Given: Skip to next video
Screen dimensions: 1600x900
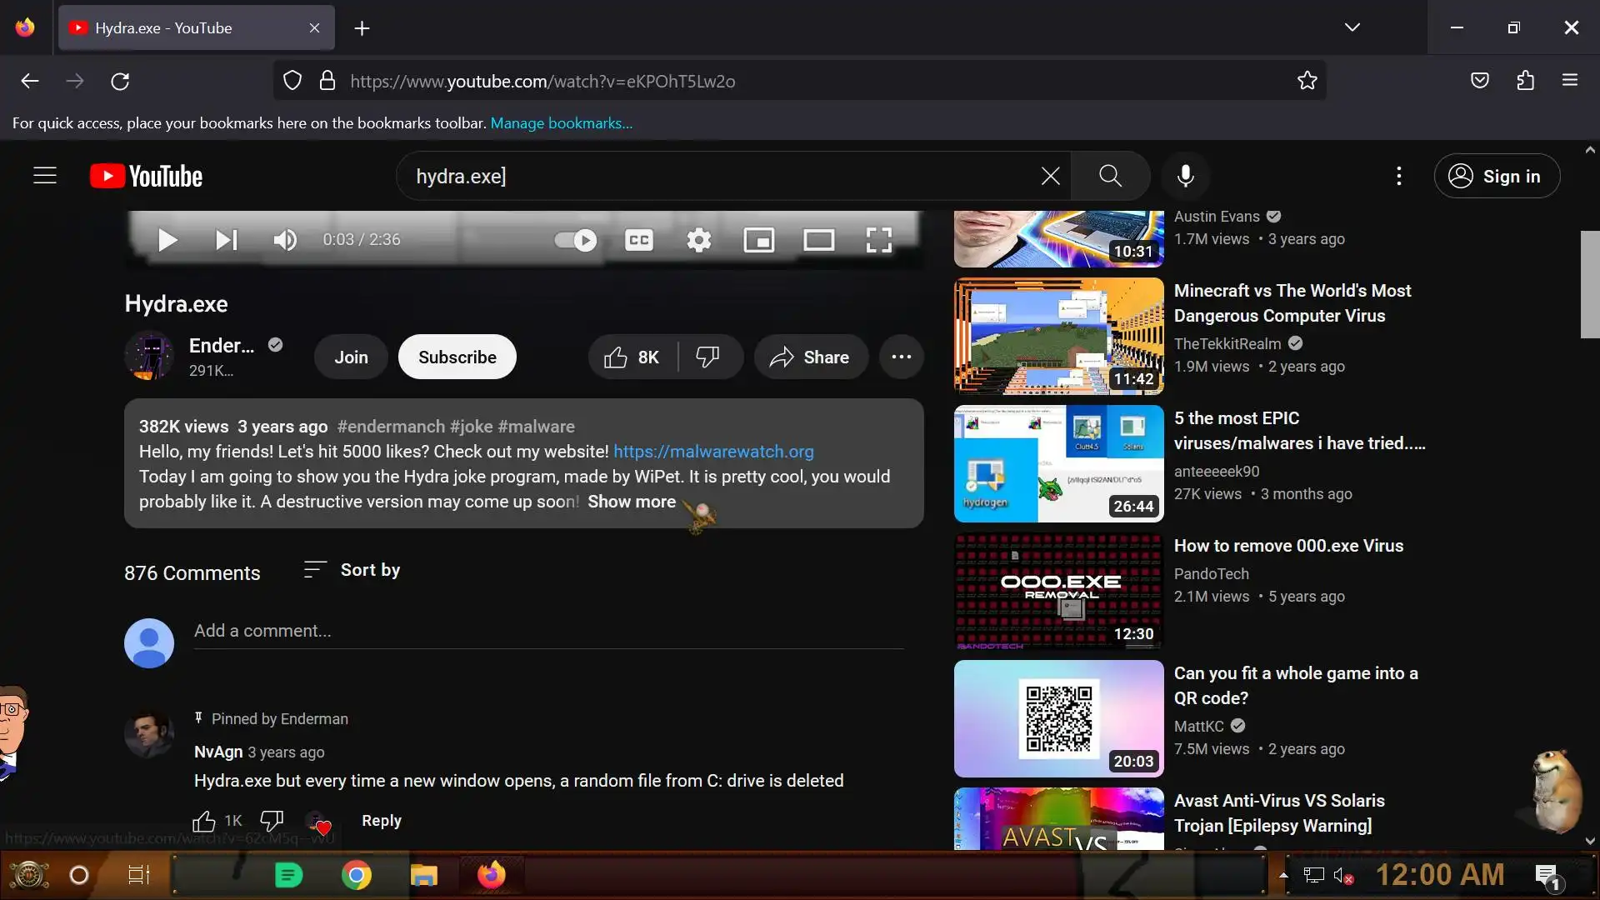Looking at the screenshot, I should [x=226, y=241].
